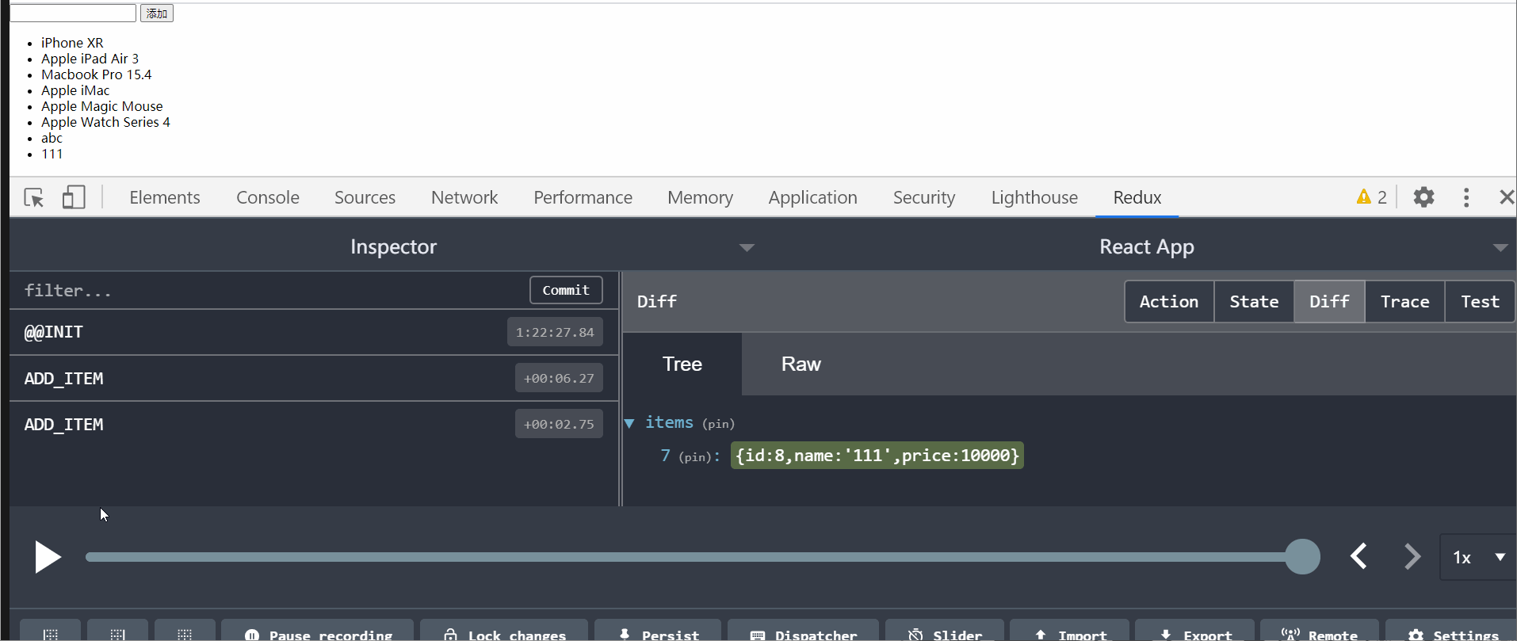Click the Commit button
This screenshot has height=641, width=1517.
(x=566, y=290)
